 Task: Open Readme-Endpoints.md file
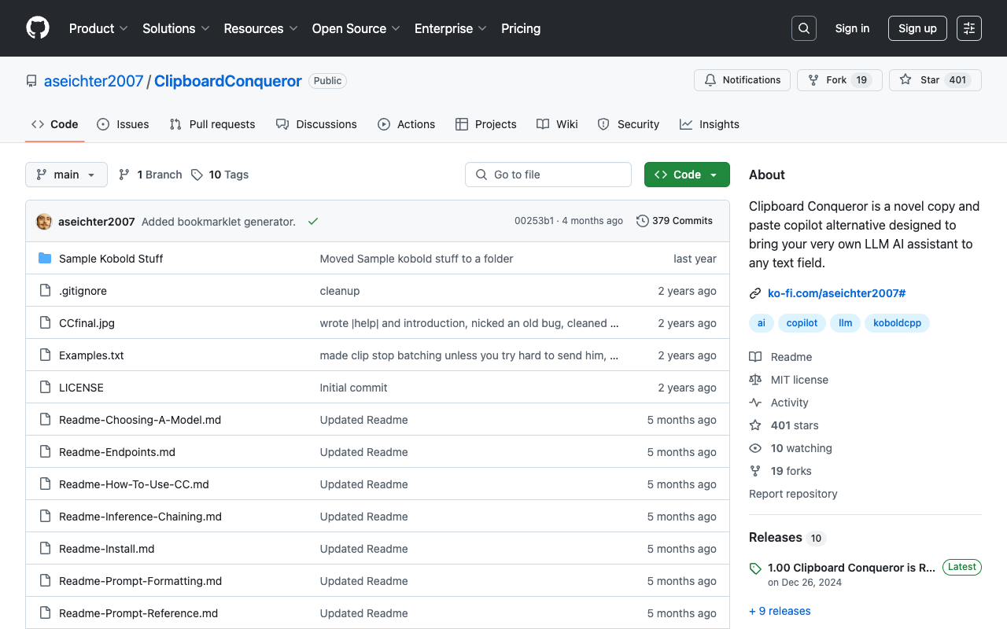117,452
